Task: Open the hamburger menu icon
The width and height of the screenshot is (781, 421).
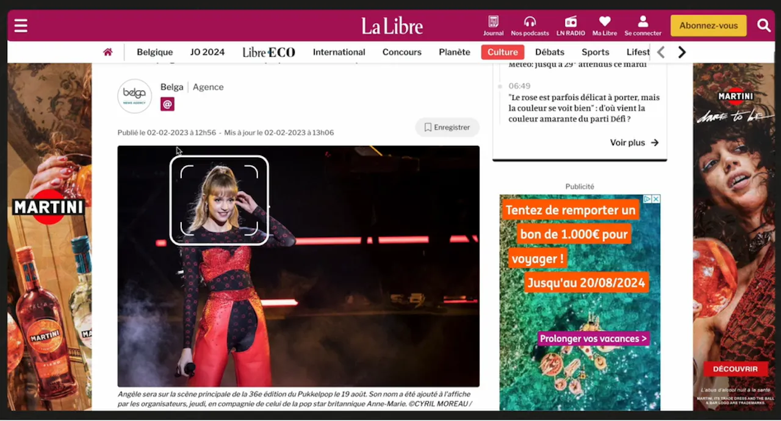Action: (x=21, y=26)
